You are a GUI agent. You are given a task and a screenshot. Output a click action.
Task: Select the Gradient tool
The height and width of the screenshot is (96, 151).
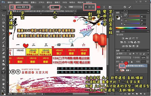(x=4, y=57)
